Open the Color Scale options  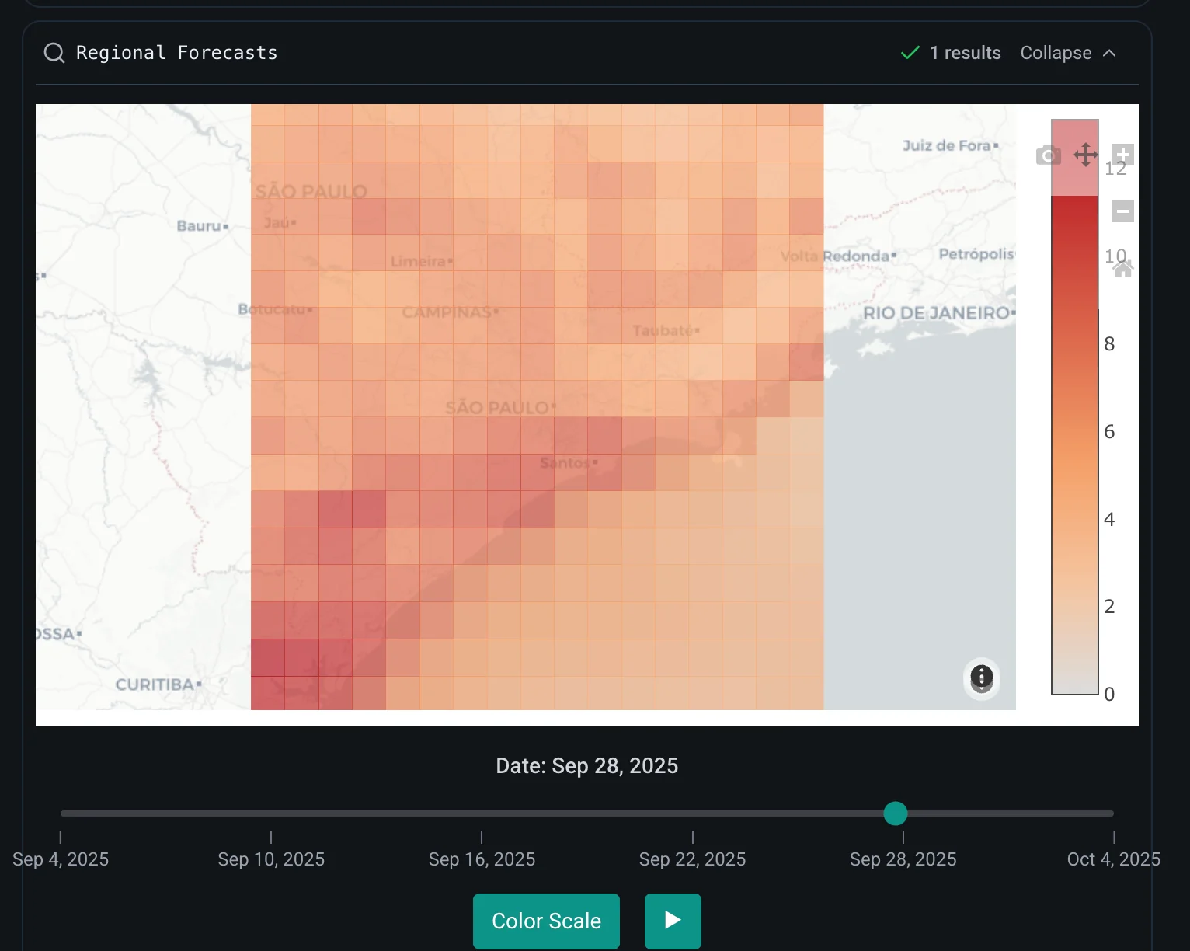[546, 921]
